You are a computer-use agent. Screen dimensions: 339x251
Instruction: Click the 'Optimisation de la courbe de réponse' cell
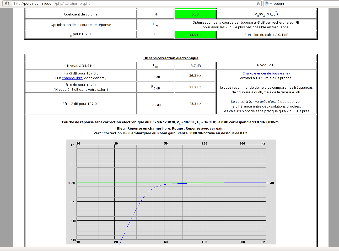coord(81,25)
